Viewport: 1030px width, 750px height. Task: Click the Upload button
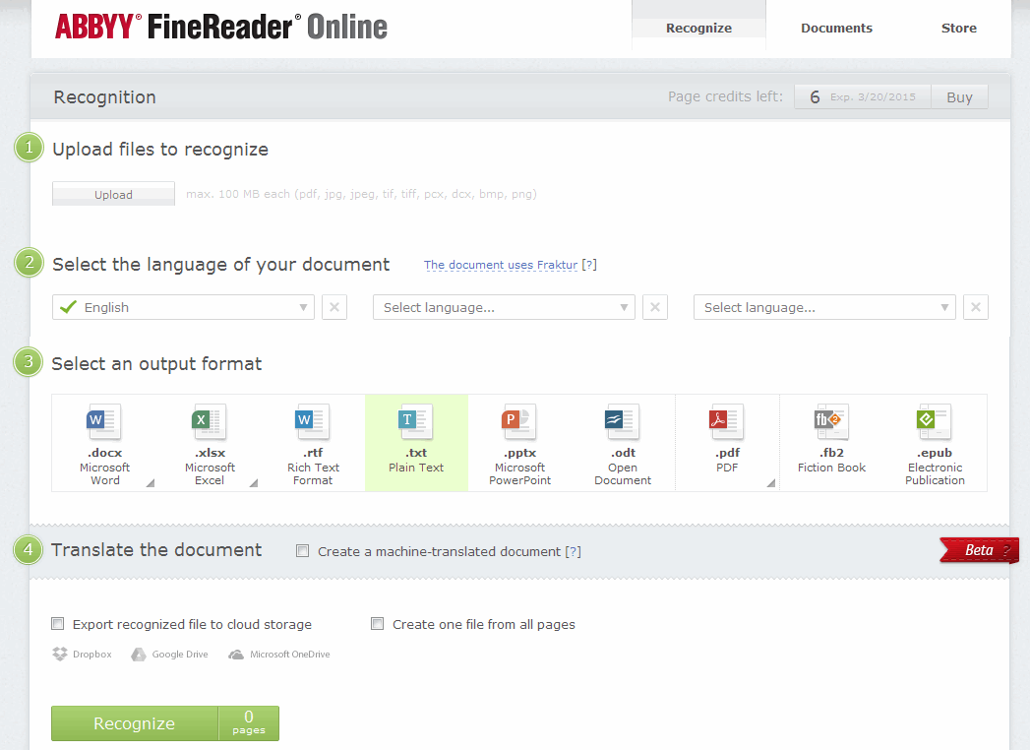pyautogui.click(x=114, y=194)
